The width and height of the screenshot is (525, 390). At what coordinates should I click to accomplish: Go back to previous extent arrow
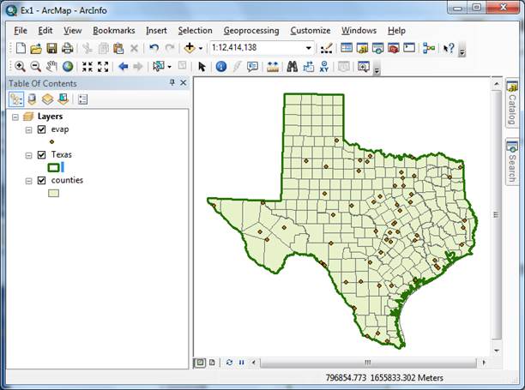(x=123, y=66)
